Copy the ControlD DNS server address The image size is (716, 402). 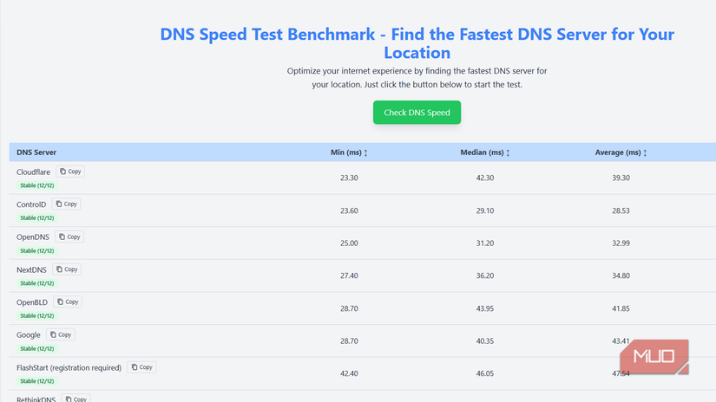(66, 204)
